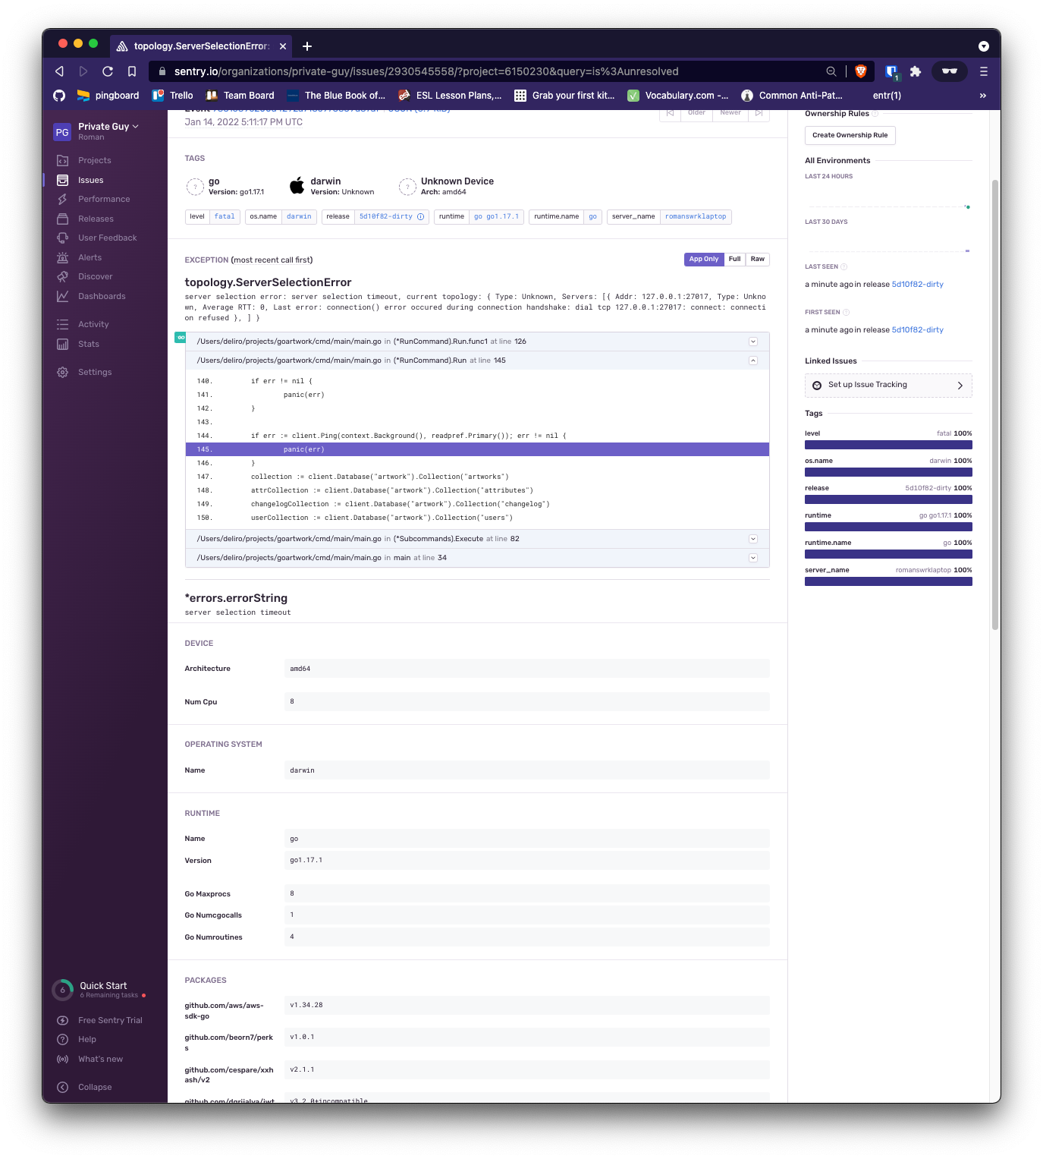
Task: Open the GitHub bookmark icon
Action: coord(59,96)
